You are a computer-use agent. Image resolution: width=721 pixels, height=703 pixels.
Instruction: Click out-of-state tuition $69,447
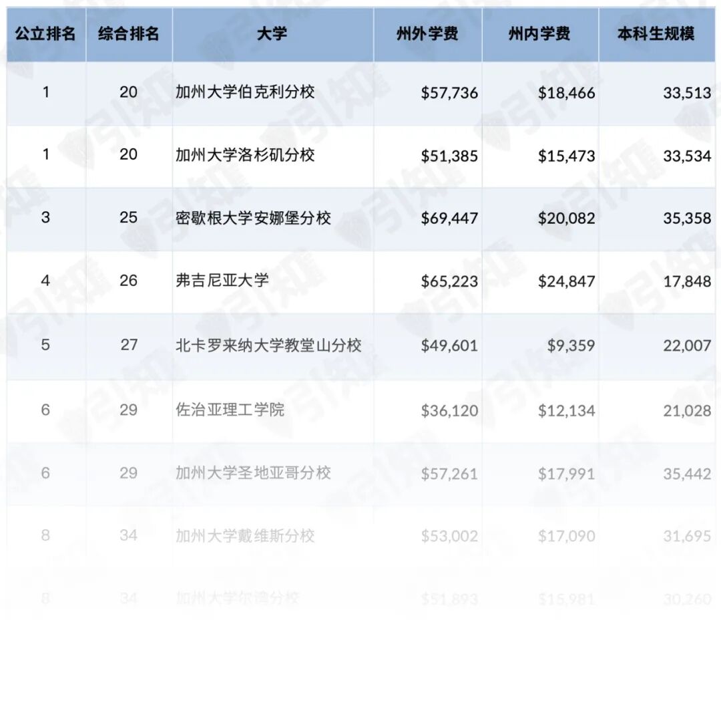pos(449,219)
